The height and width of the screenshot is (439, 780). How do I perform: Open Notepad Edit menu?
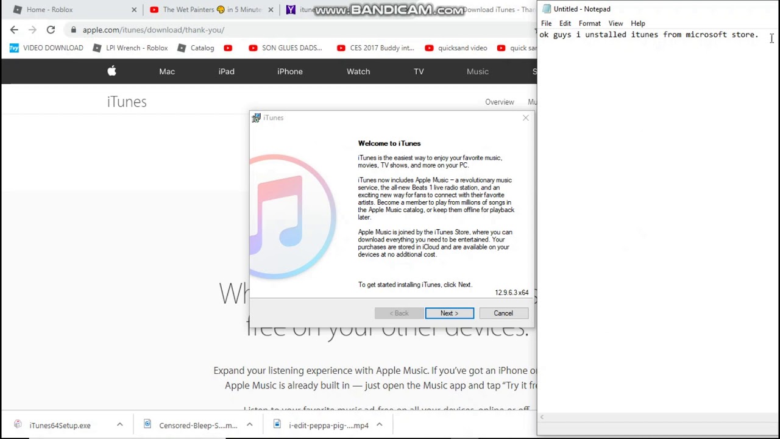[565, 23]
